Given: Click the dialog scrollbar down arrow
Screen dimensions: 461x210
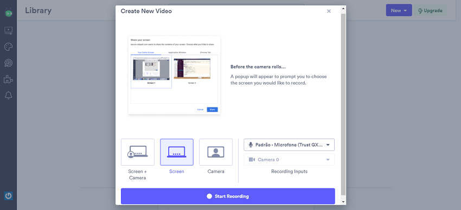Looking at the screenshot, I should pyautogui.click(x=343, y=202).
